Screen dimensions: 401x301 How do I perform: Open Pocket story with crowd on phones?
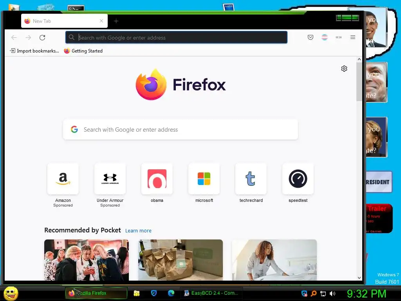[x=87, y=260]
